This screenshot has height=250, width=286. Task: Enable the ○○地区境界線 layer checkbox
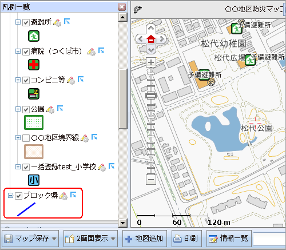point(26,138)
